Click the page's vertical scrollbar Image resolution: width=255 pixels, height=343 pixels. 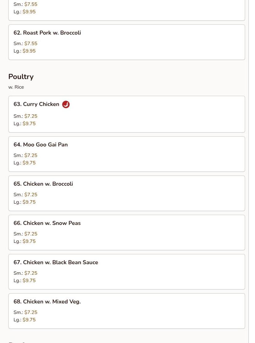pyautogui.click(x=252, y=171)
